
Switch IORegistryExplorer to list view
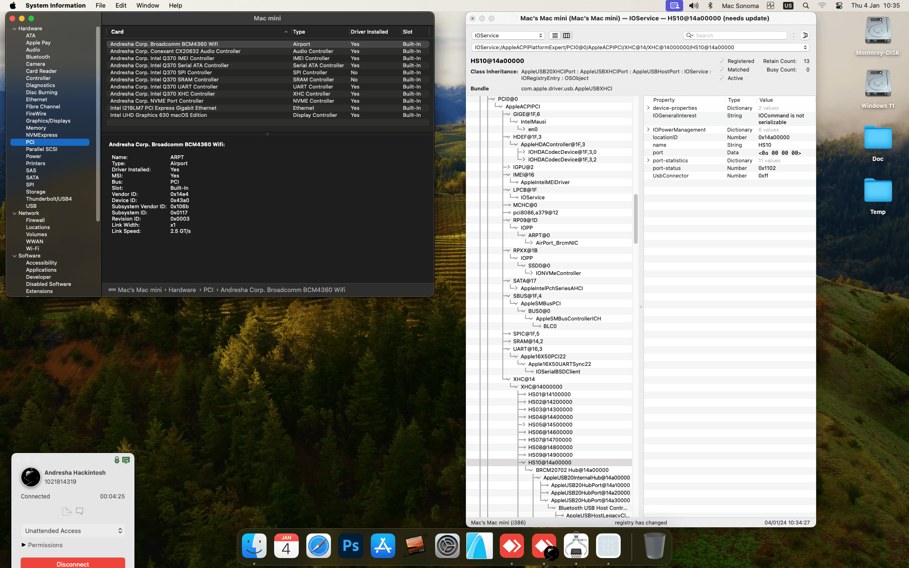click(555, 35)
